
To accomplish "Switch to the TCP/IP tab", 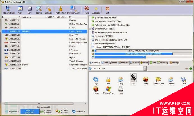I will click(134, 63).
